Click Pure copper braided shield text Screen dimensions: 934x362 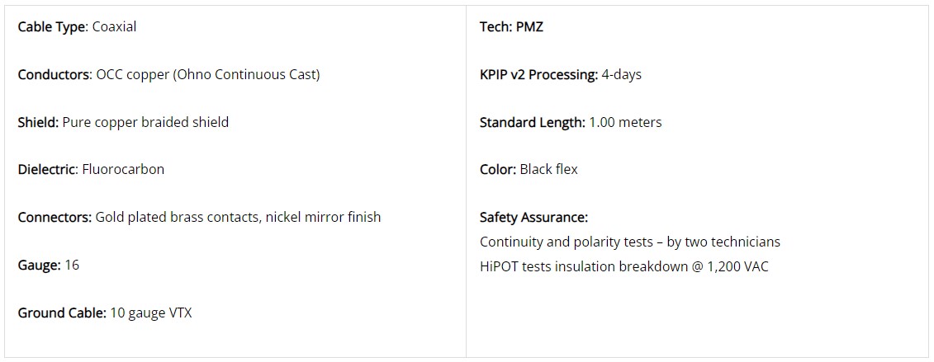pos(145,122)
